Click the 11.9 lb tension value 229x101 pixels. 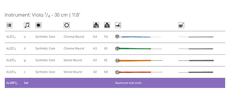(106, 37)
